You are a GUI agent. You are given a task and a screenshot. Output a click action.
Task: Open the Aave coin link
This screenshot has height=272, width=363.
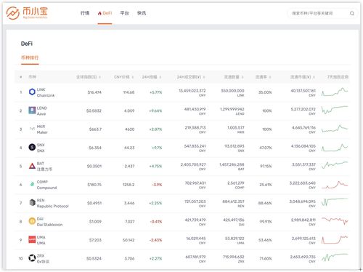point(41,113)
